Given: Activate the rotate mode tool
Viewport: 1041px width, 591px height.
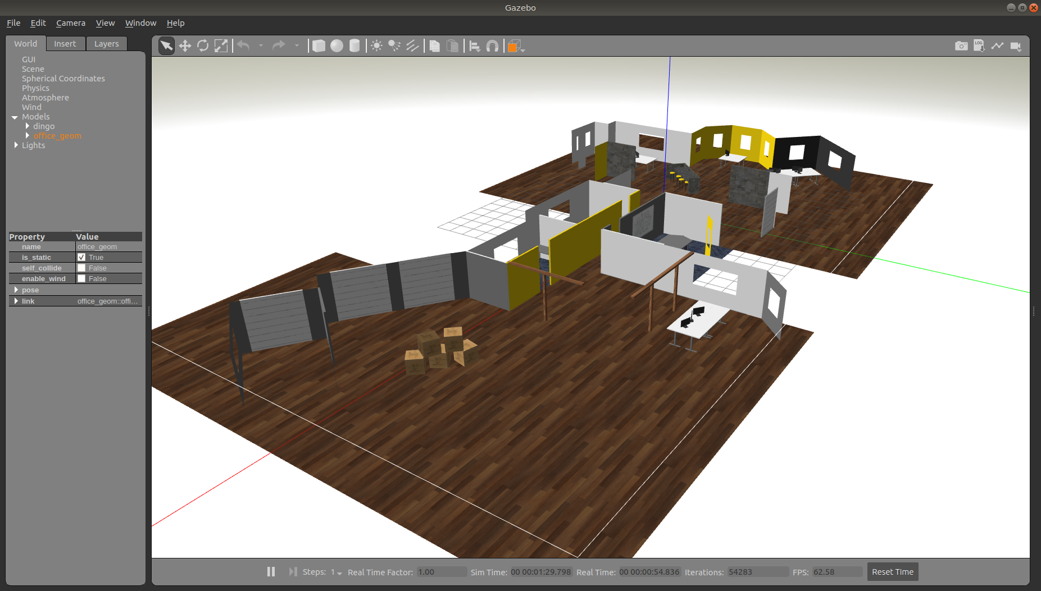Looking at the screenshot, I should 203,46.
